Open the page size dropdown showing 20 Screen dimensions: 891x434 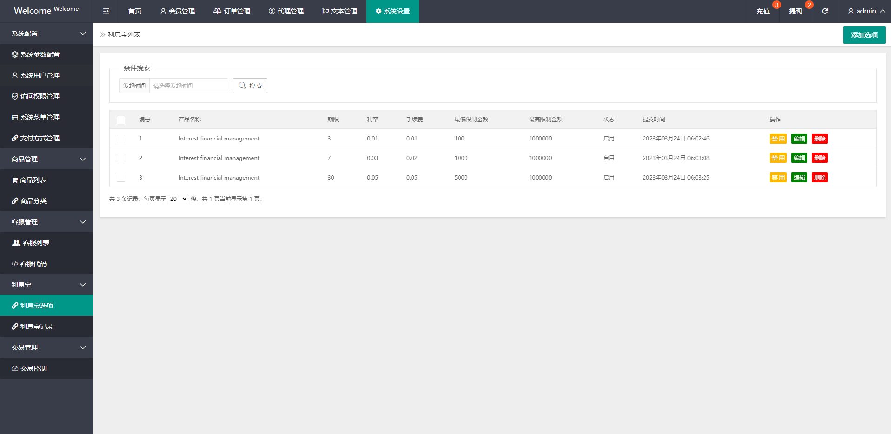[178, 199]
